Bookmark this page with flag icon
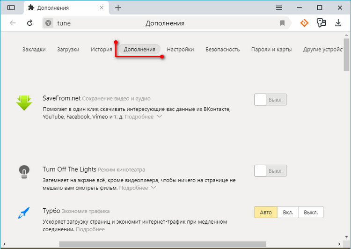Viewport: 351px width, 249px height. tap(282, 23)
